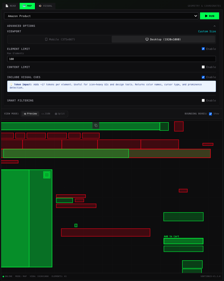Switch to the Visual tab
Image resolution: width=224 pixels, height=281 pixels.
tap(46, 6)
